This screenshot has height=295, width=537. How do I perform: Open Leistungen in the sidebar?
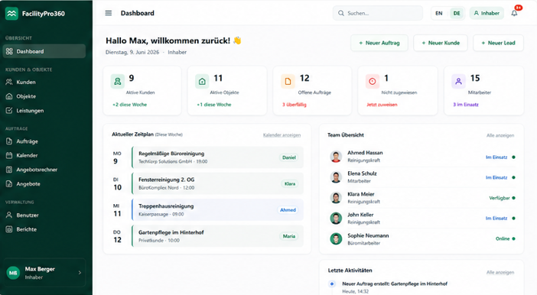pos(44,111)
